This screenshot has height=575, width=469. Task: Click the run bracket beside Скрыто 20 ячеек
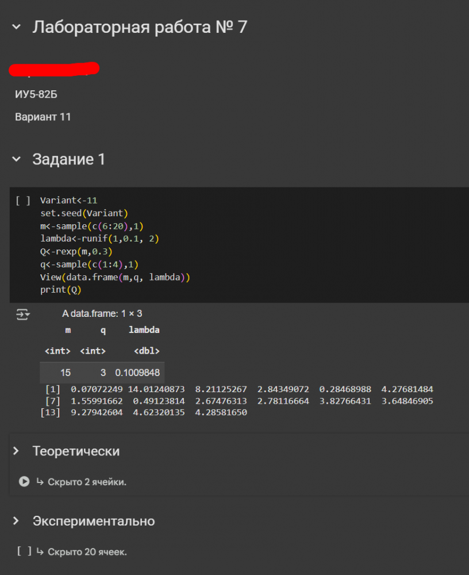(x=24, y=551)
